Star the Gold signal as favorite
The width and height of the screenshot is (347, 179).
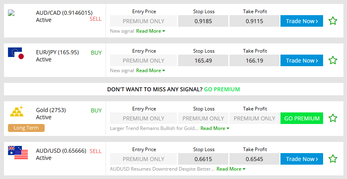point(333,118)
